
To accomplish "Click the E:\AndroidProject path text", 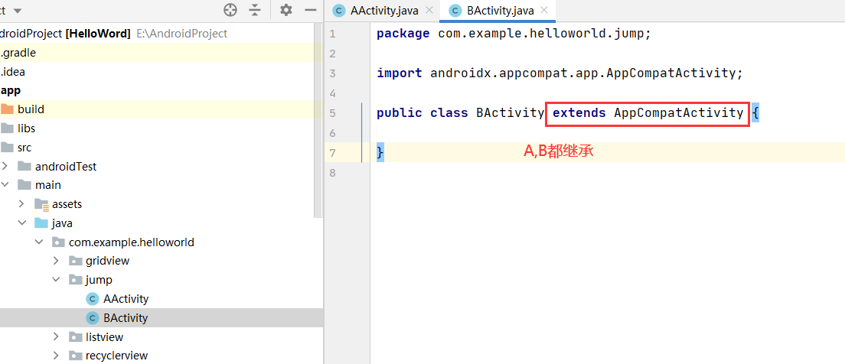I will point(182,34).
